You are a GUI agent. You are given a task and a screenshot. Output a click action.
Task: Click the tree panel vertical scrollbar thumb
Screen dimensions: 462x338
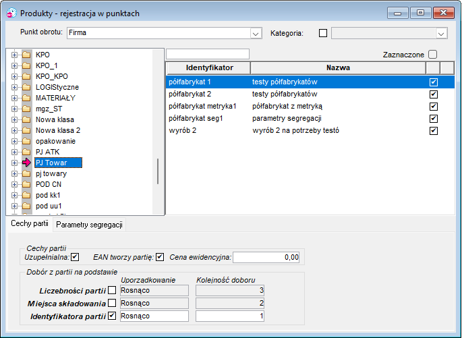[158, 171]
